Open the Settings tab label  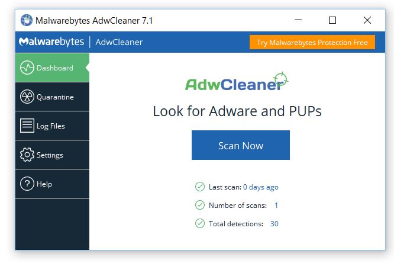tap(50, 155)
